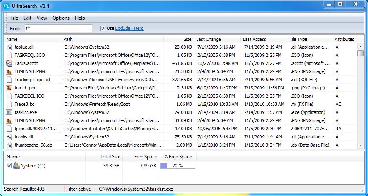Click the 20 % free space bar
The width and height of the screenshot is (368, 196).
[x=178, y=166]
